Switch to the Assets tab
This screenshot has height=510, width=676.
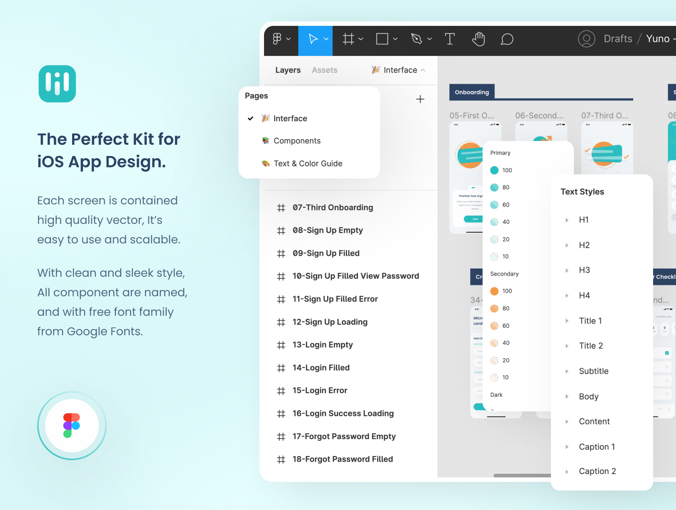[324, 70]
